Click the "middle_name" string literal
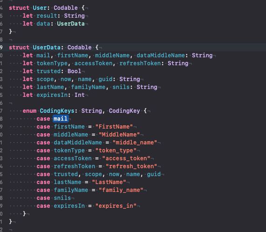The width and height of the screenshot is (266, 232). [135, 143]
